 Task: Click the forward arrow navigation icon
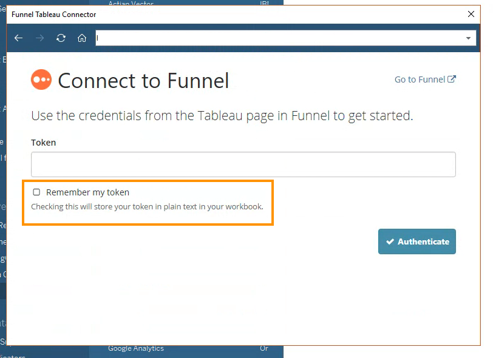39,38
